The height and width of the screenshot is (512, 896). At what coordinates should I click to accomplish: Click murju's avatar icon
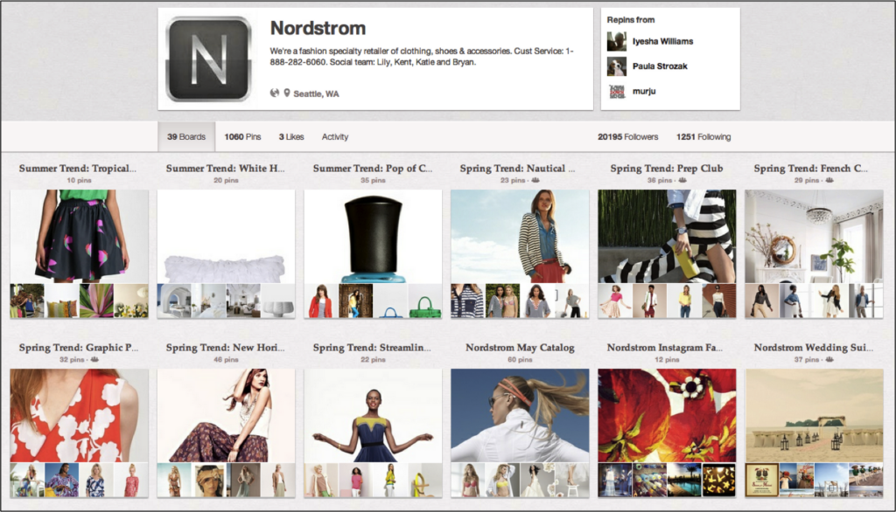click(617, 91)
